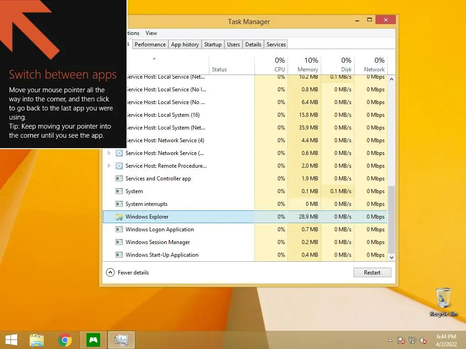Expand Service Host: Network Service (... row
Viewport: 466px width, 349px height.
tap(109, 153)
